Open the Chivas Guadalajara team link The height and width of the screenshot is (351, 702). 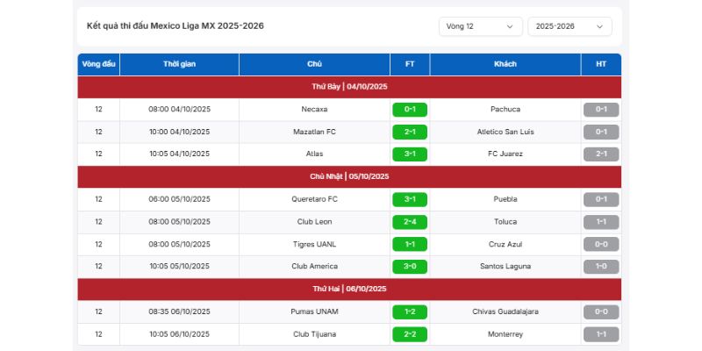[505, 312]
